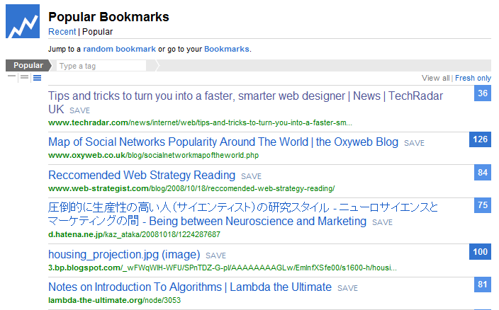Select the medium detail view icon
Screen dimensions: 499x310
(x=25, y=77)
